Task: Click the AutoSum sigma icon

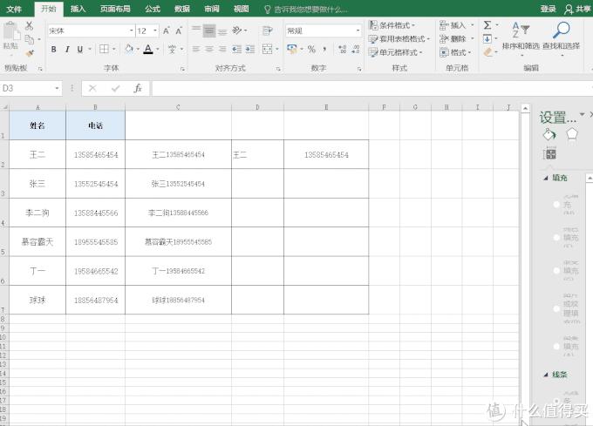Action: pos(487,25)
